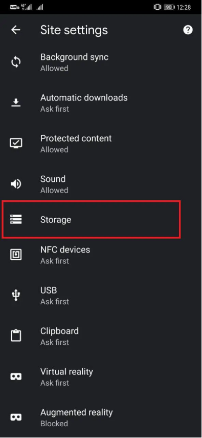
Task: Tap the Background sync circular arrows icon
Action: [16, 62]
